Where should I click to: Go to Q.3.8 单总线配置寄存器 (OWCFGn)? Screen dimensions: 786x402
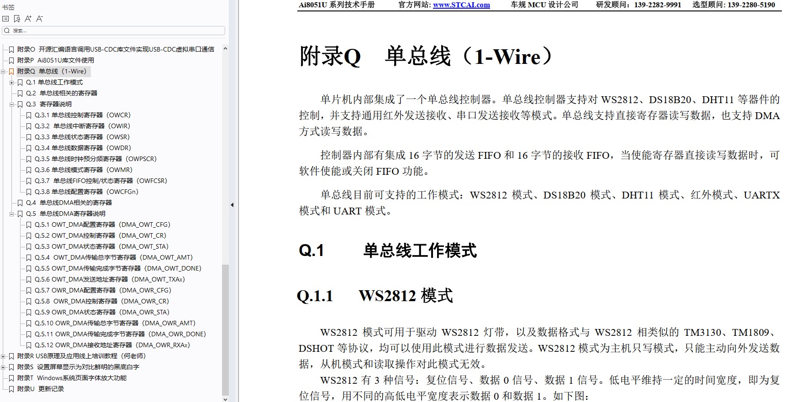click(86, 192)
